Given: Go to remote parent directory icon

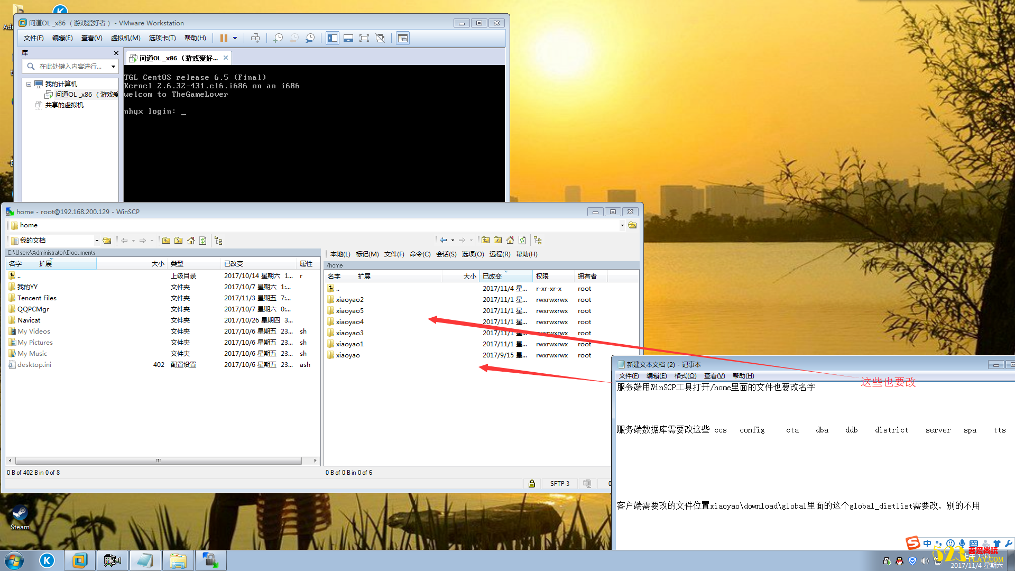Looking at the screenshot, I should tap(485, 240).
